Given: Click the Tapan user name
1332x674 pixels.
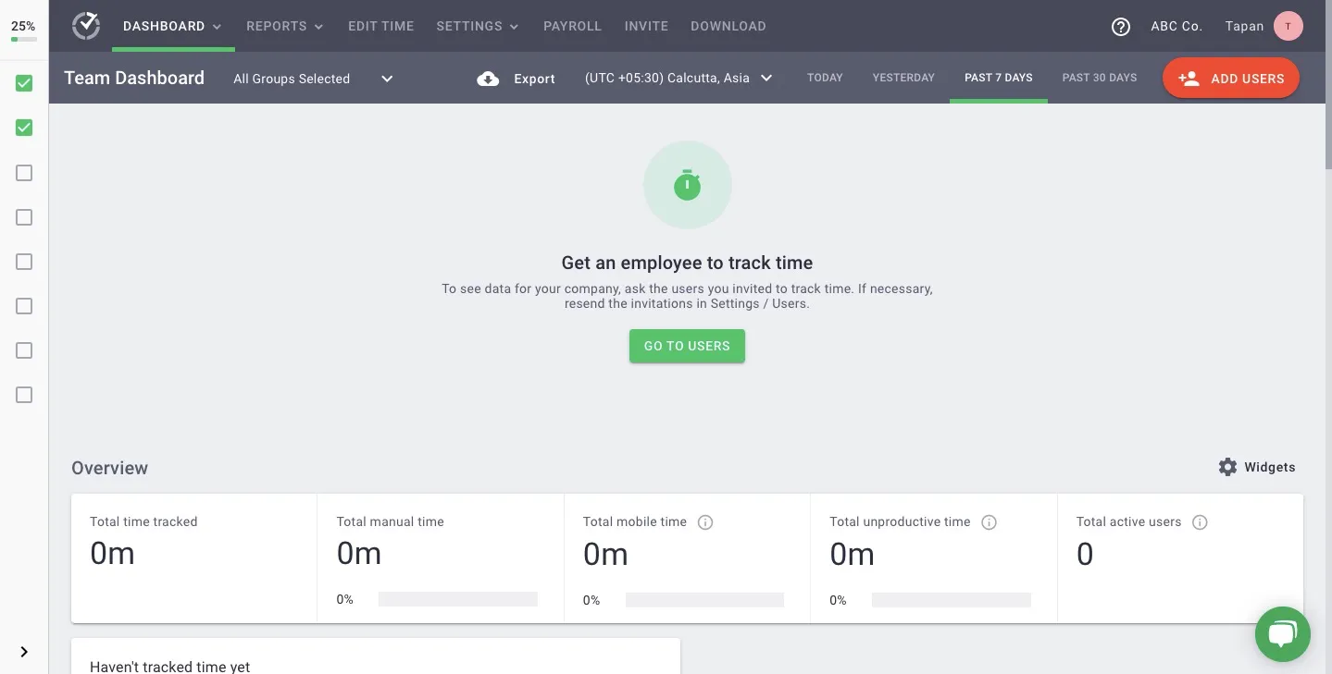Looking at the screenshot, I should 1244,26.
